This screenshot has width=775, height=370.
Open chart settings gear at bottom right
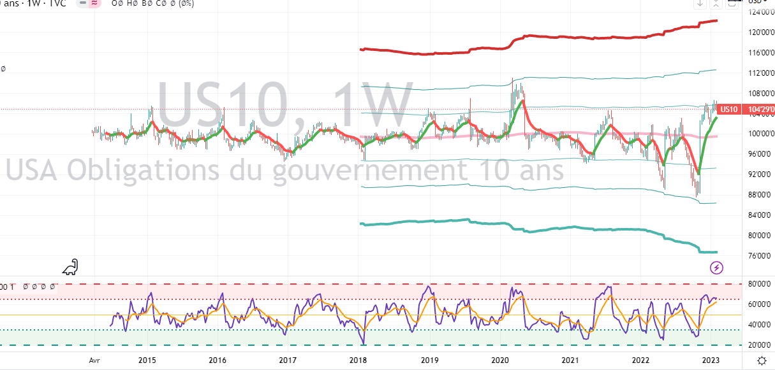coord(761,360)
